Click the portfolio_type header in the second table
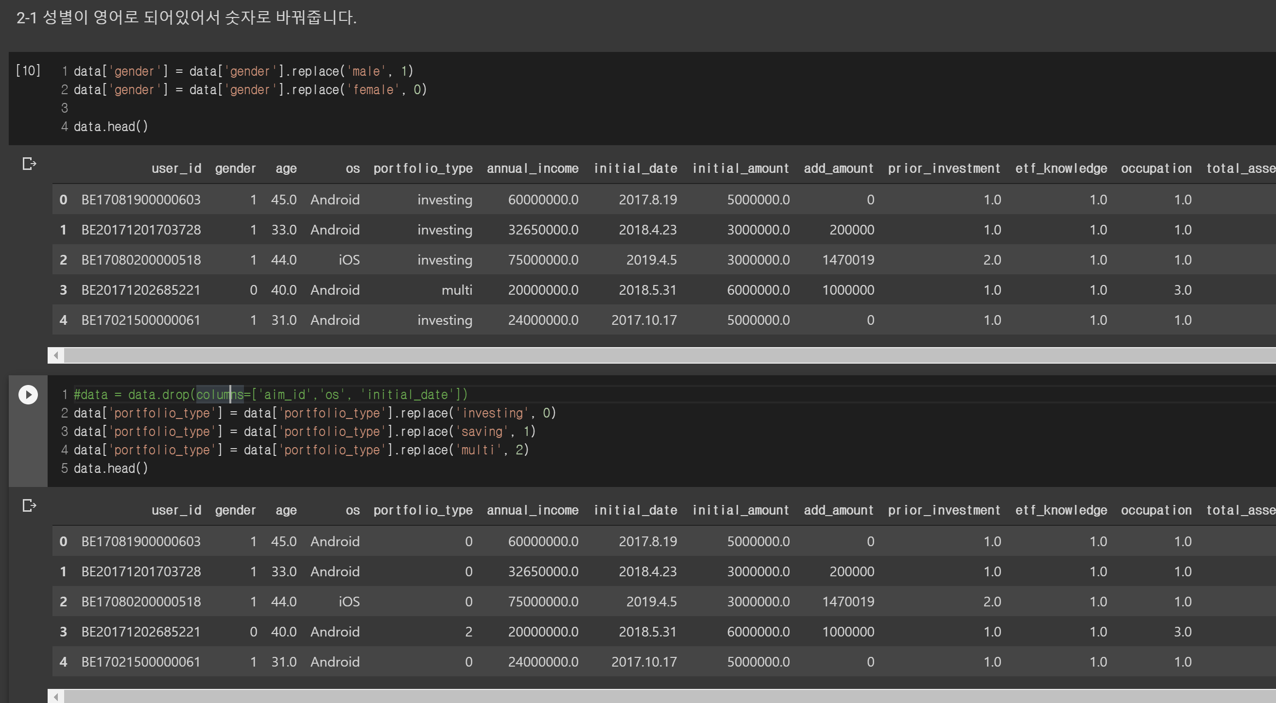 (x=423, y=510)
